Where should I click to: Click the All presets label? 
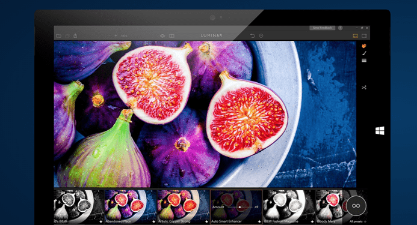356,221
